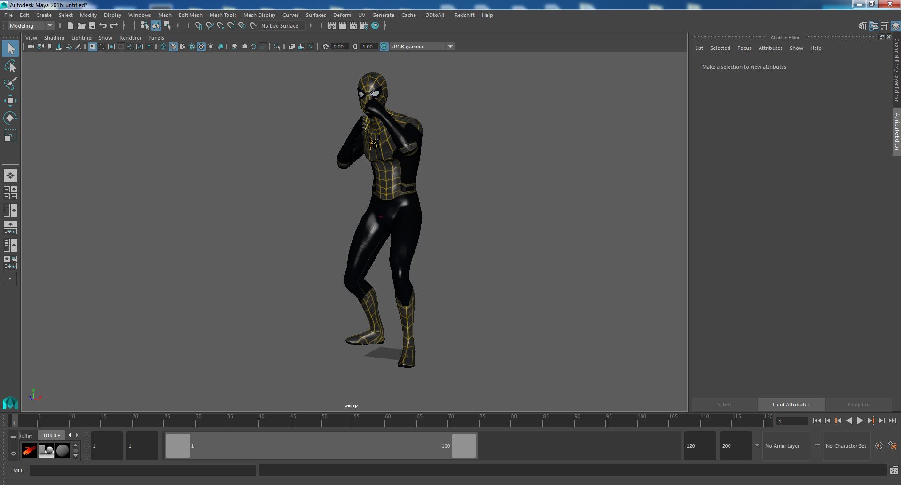The image size is (901, 485).
Task: Open the Modeling menu set dropdown
Action: pyautogui.click(x=31, y=26)
